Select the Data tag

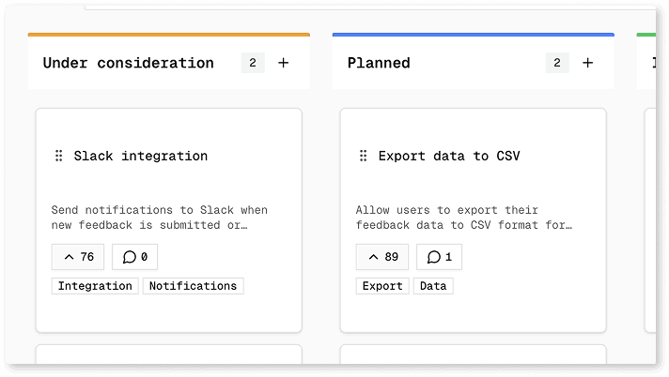pyautogui.click(x=433, y=286)
